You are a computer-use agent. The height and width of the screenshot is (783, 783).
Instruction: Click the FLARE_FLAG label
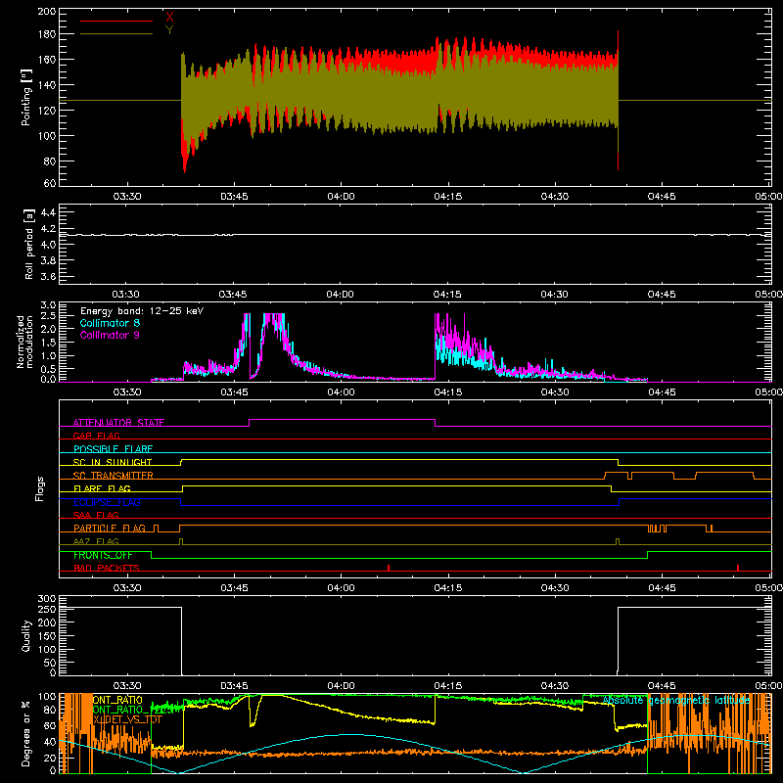102,488
